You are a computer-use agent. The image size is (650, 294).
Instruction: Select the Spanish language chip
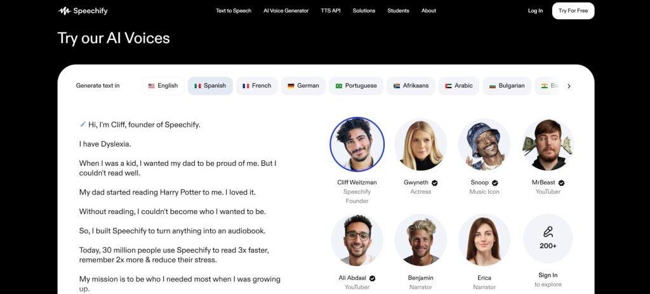(x=210, y=86)
